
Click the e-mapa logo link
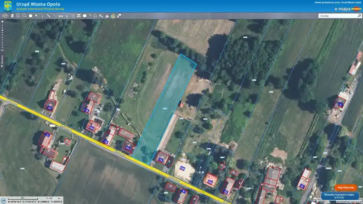[348, 9]
